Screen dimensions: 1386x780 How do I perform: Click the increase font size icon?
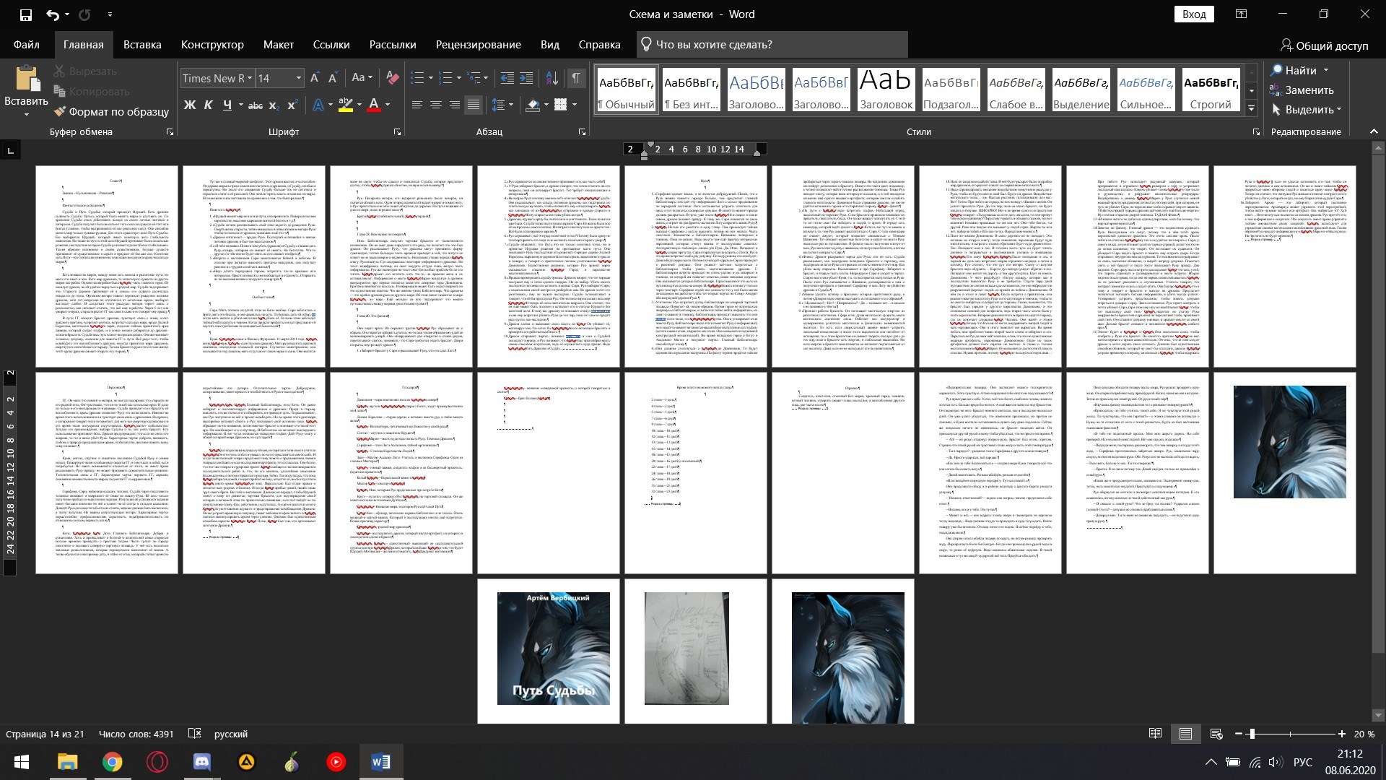(315, 78)
